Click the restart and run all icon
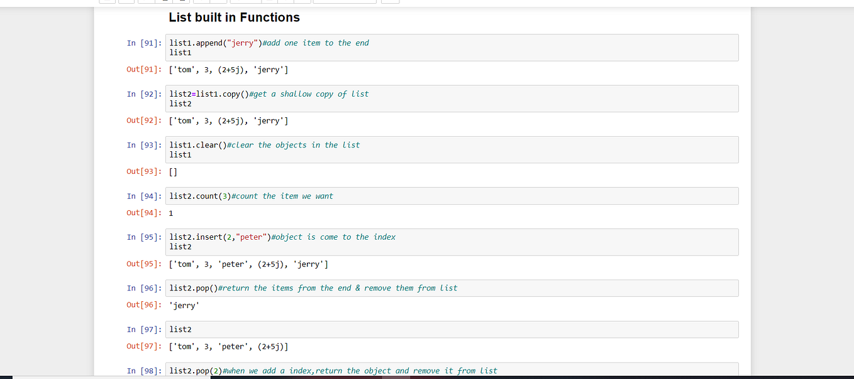The width and height of the screenshot is (854, 379). (302, 2)
